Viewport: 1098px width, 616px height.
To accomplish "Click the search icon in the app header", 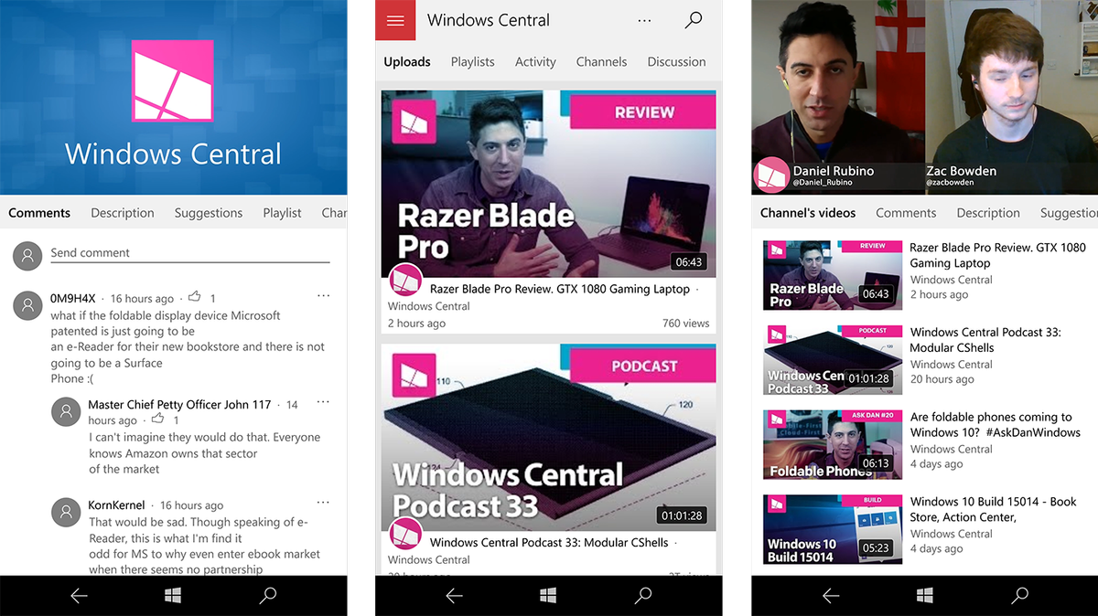I will click(x=693, y=19).
